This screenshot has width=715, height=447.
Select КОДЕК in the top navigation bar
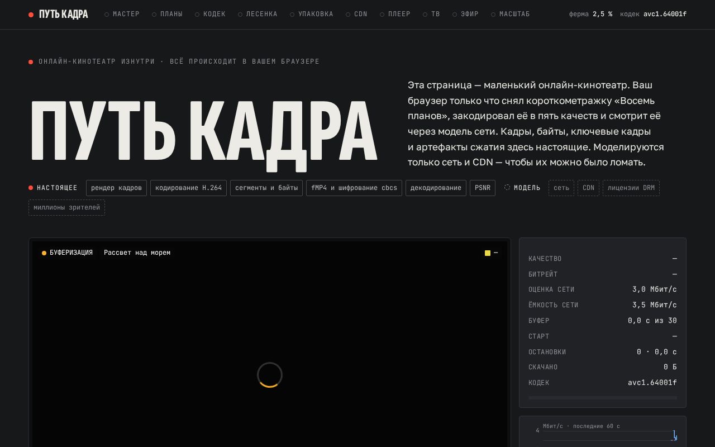[210, 14]
